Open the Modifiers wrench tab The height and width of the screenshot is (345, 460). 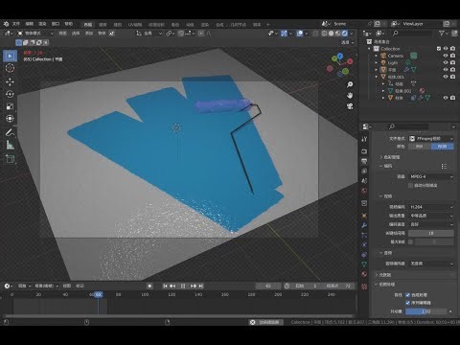pyautogui.click(x=364, y=225)
